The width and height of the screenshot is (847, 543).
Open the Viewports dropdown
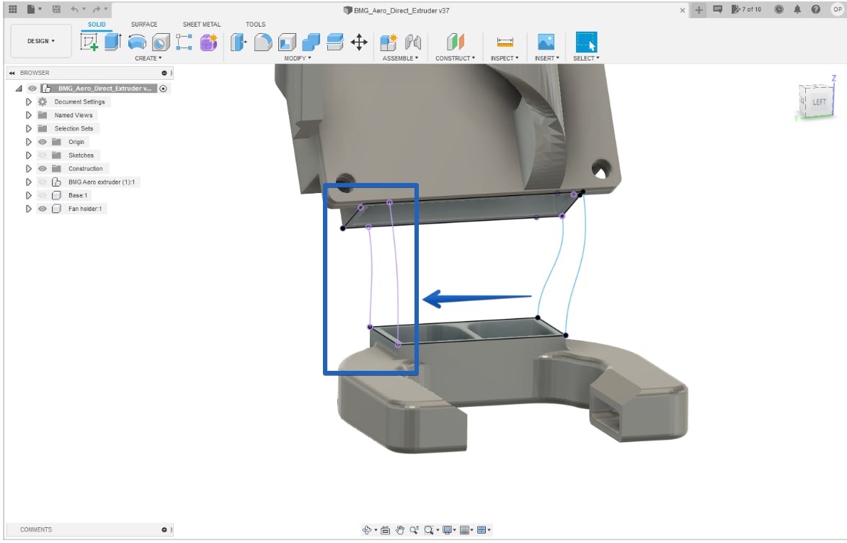pyautogui.click(x=484, y=530)
